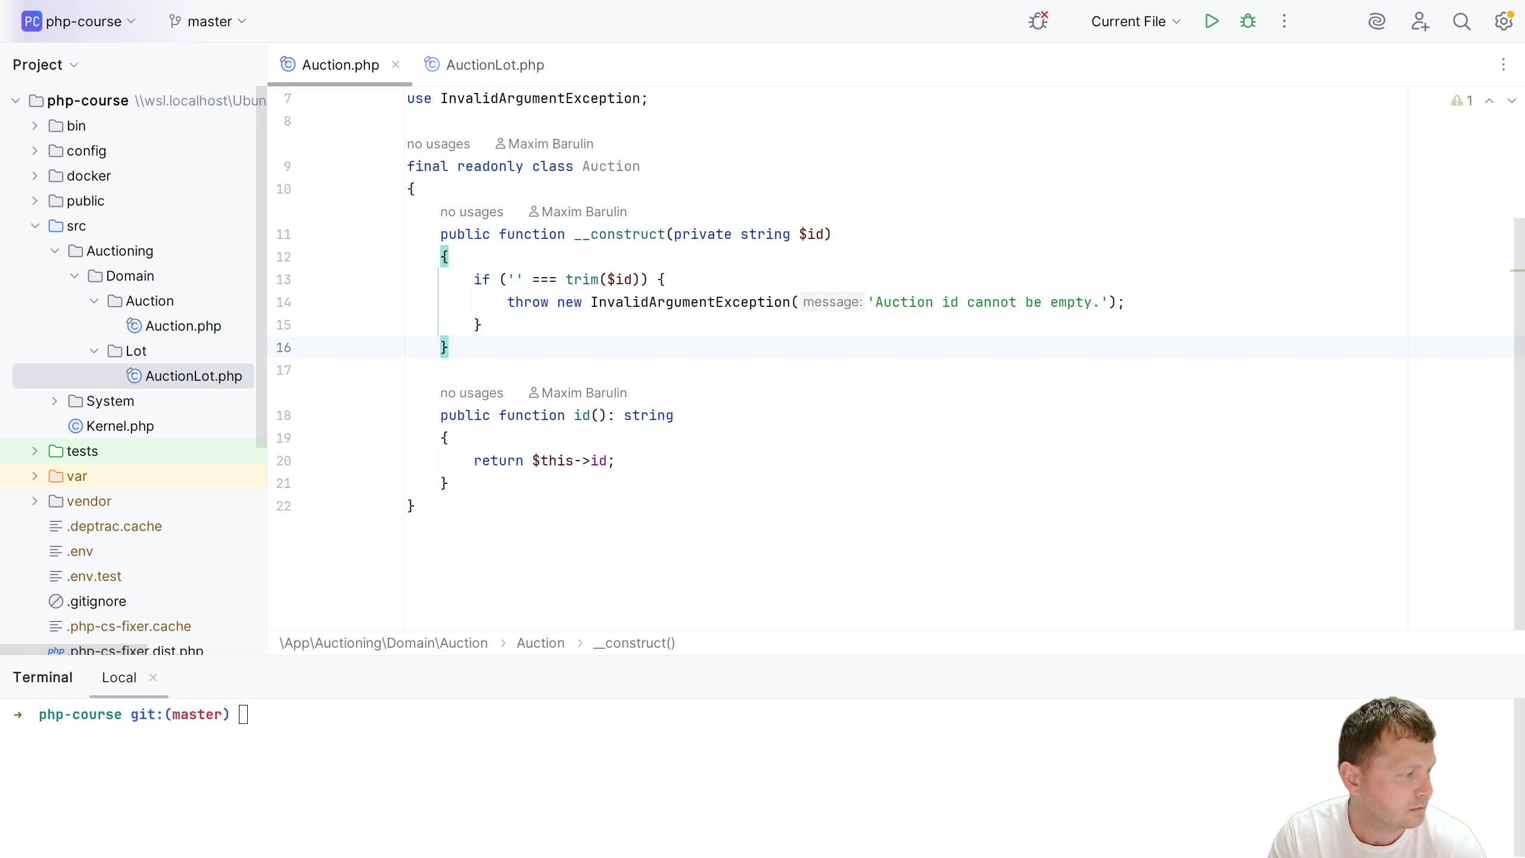Click the InvalidArgumentException class name on line 14

click(690, 302)
